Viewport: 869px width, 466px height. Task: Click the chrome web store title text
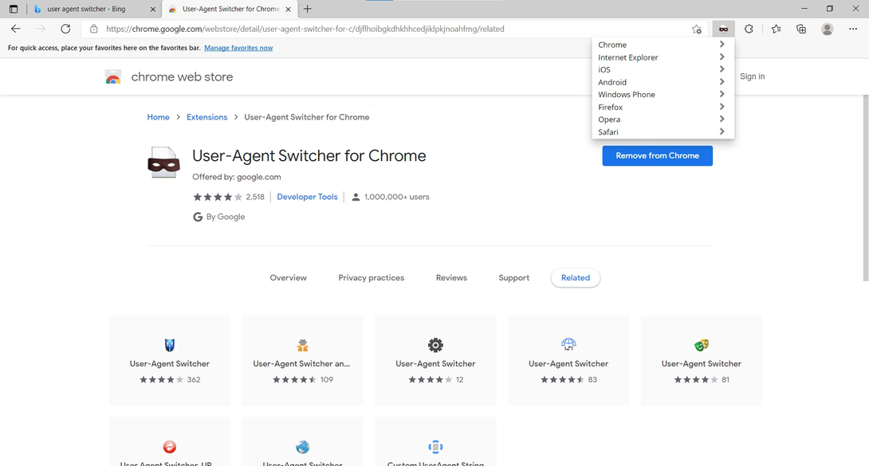tap(182, 77)
